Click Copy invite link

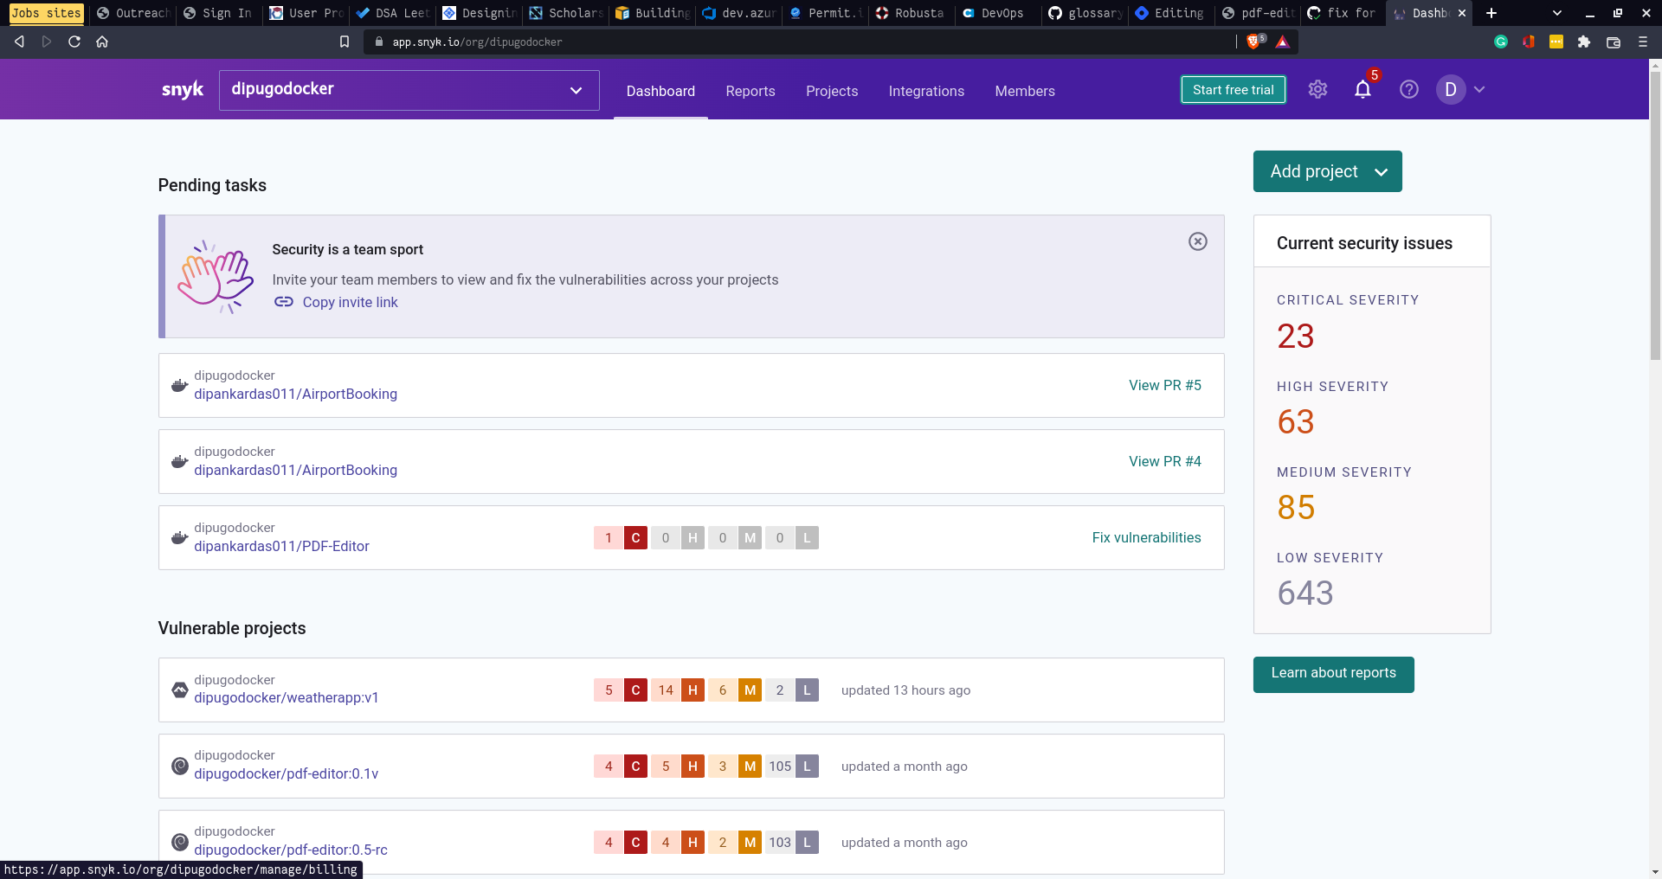[x=350, y=302]
